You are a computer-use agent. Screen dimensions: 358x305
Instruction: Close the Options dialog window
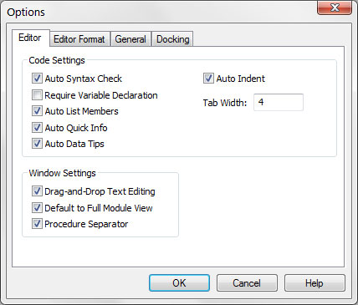(335, 8)
